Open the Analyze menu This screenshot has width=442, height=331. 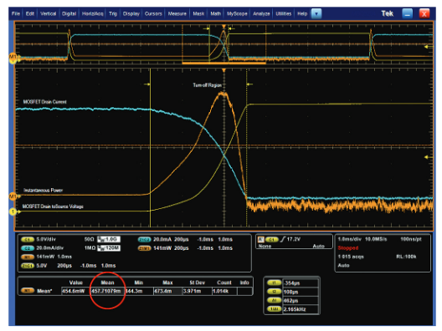(261, 13)
